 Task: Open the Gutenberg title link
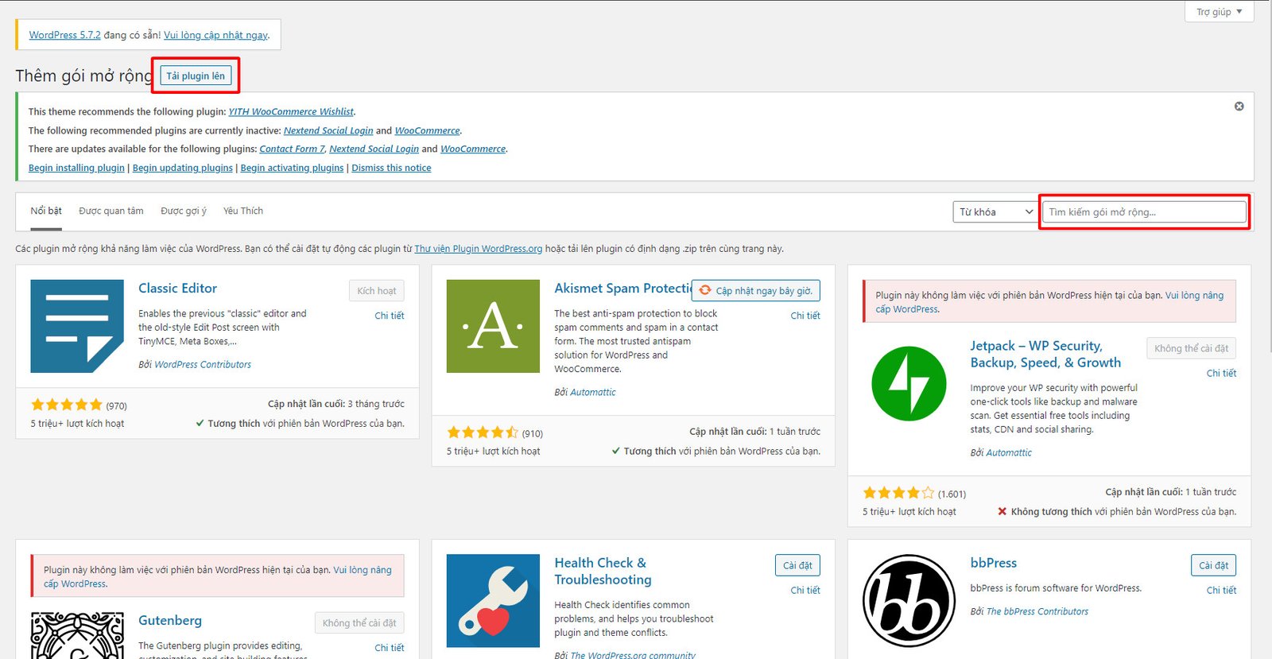[x=170, y=621]
